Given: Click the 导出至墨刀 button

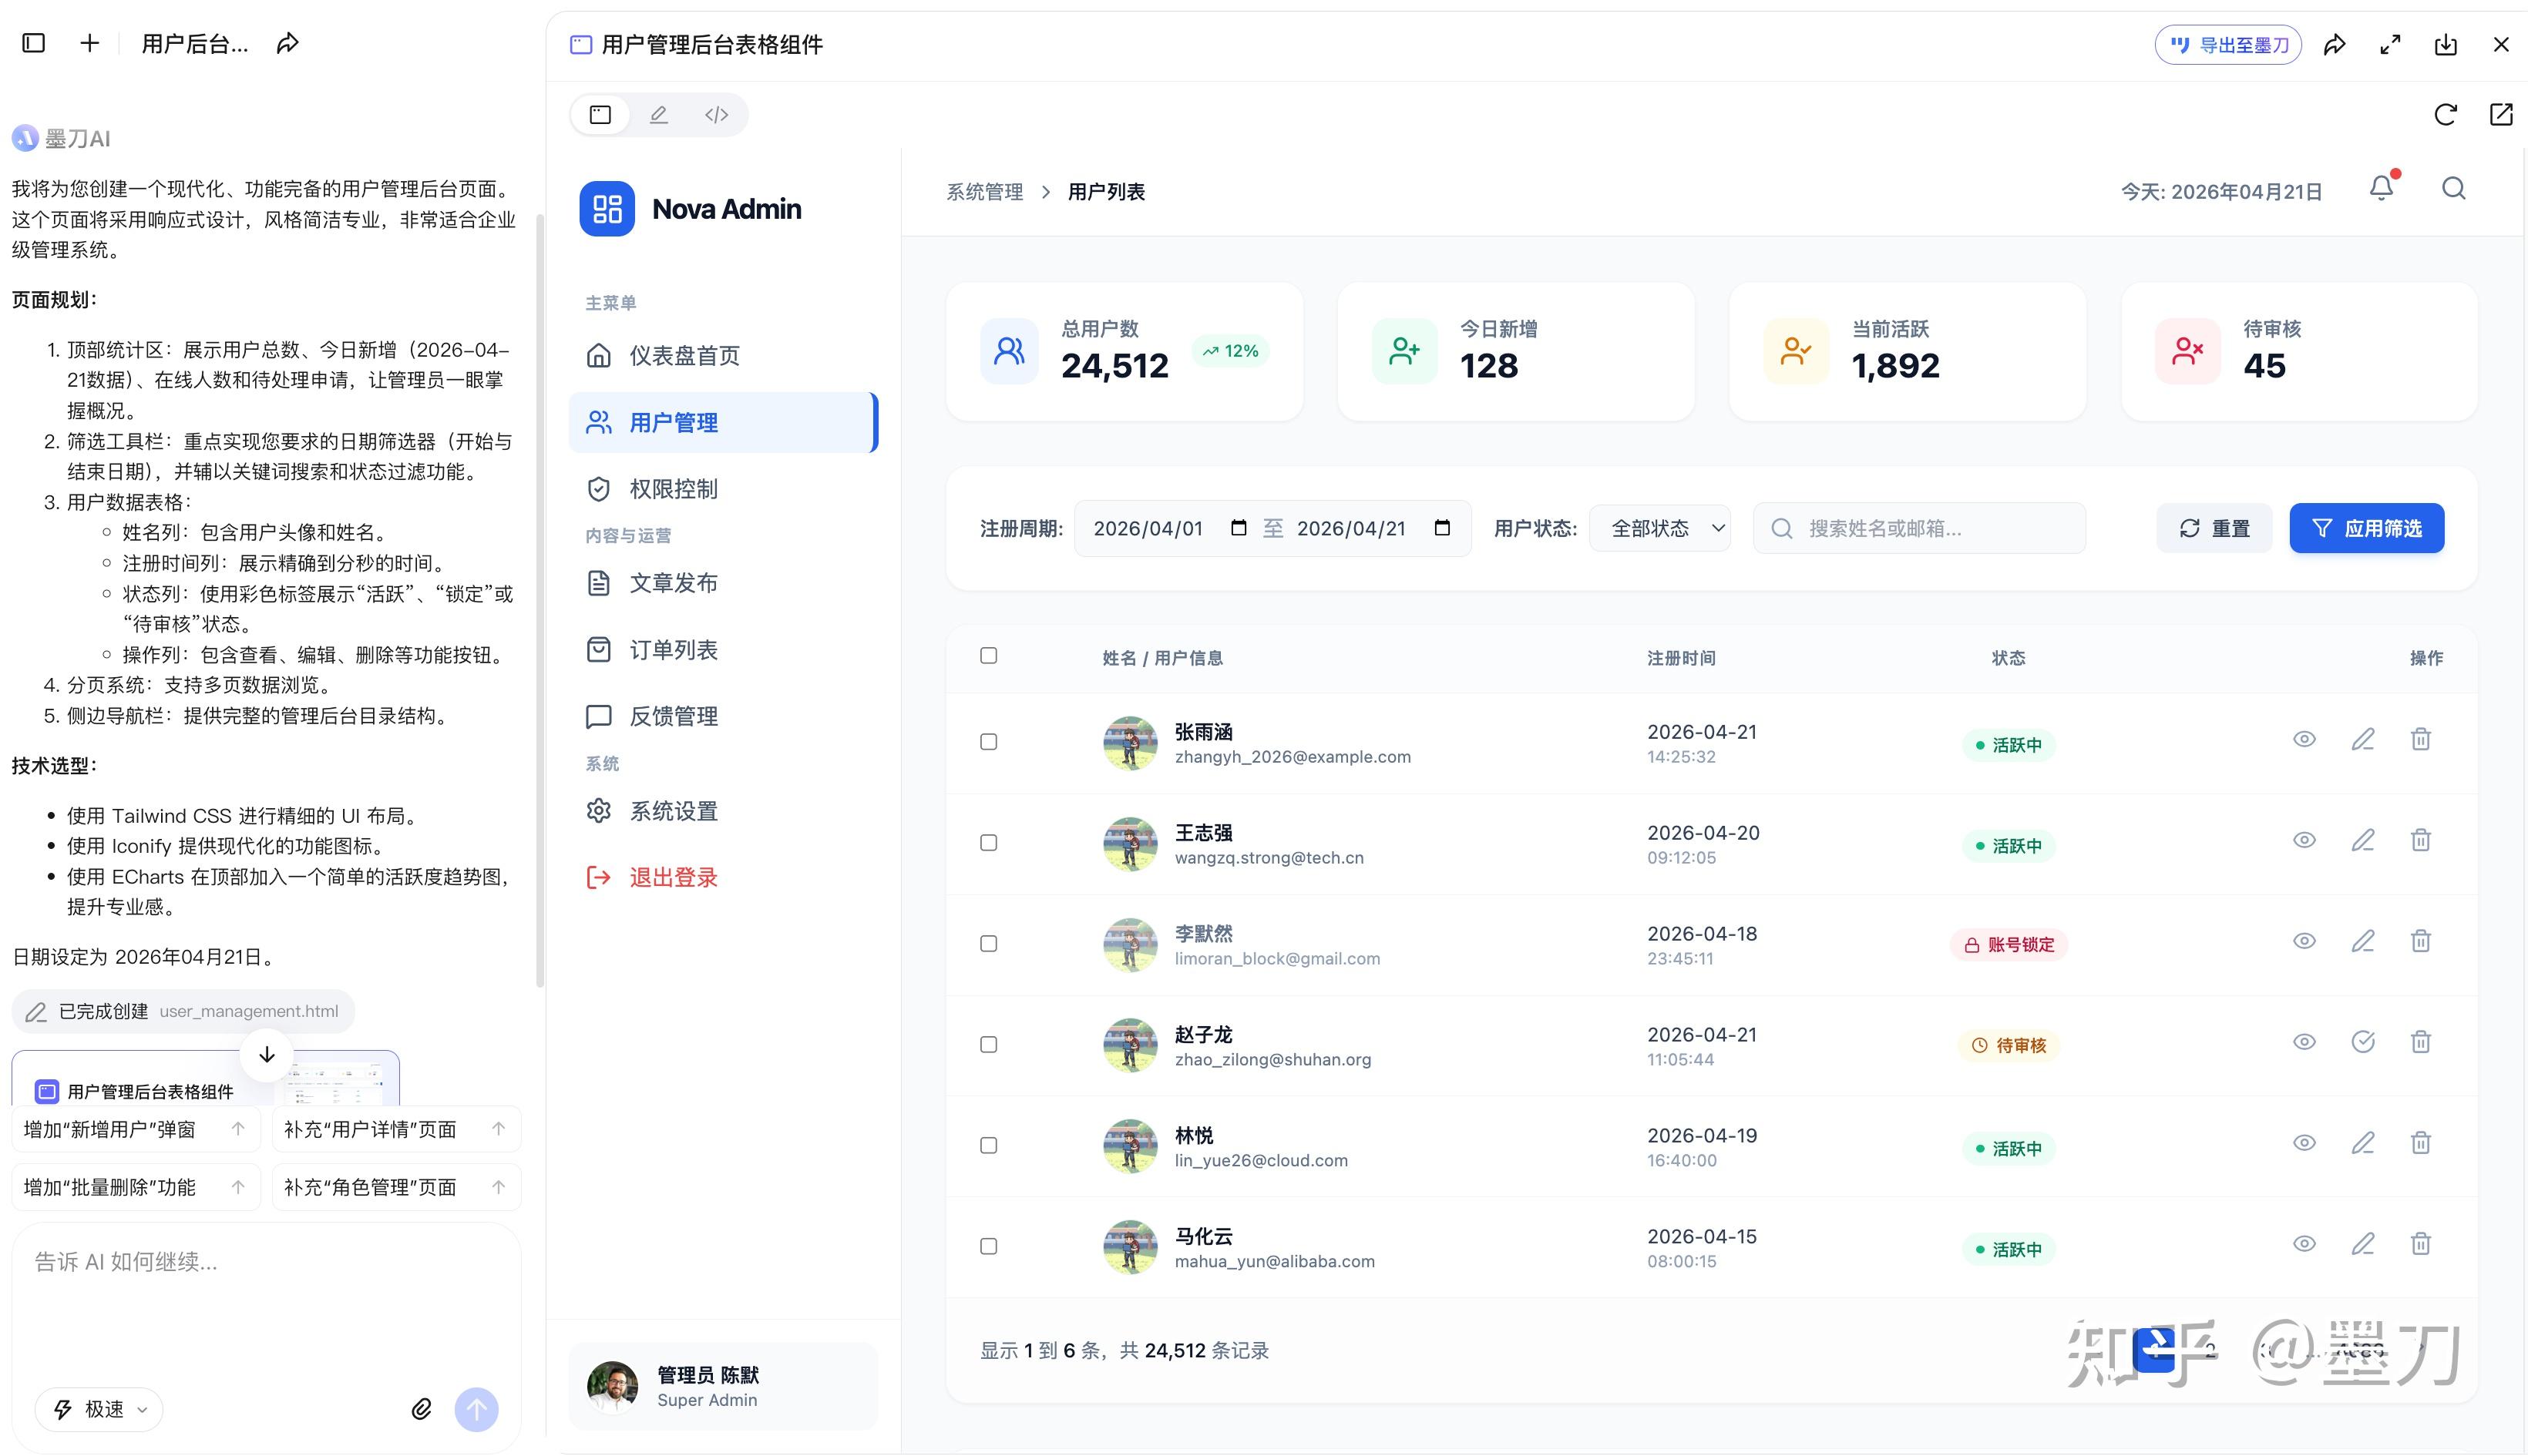Looking at the screenshot, I should click(x=2228, y=45).
